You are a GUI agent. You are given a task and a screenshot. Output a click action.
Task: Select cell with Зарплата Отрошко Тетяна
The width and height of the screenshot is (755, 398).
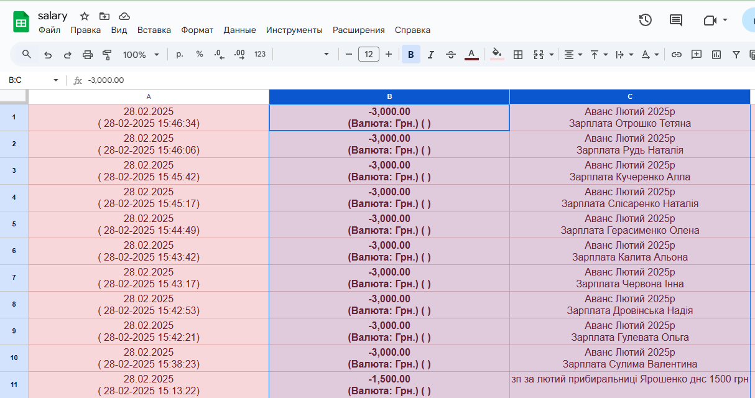[630, 118]
